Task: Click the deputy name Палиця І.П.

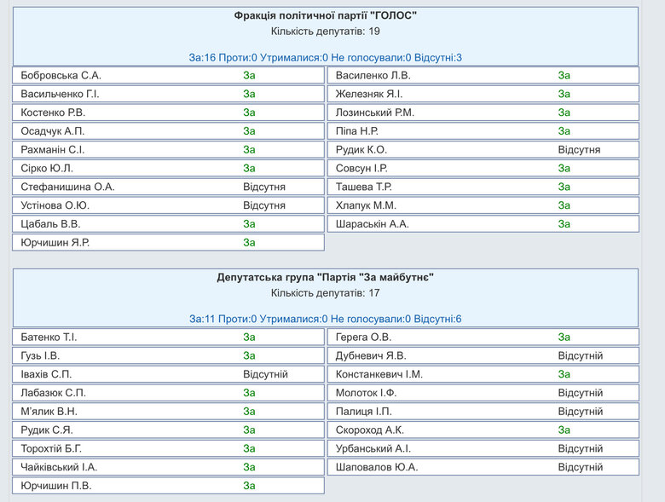Action: point(363,412)
